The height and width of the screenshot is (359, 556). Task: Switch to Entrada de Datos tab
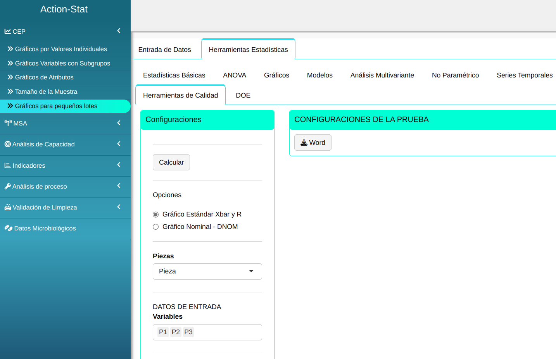tap(165, 50)
